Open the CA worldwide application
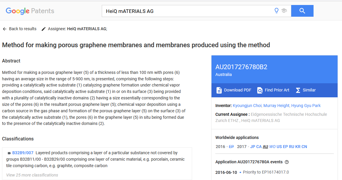 pyautogui.click(x=259, y=147)
